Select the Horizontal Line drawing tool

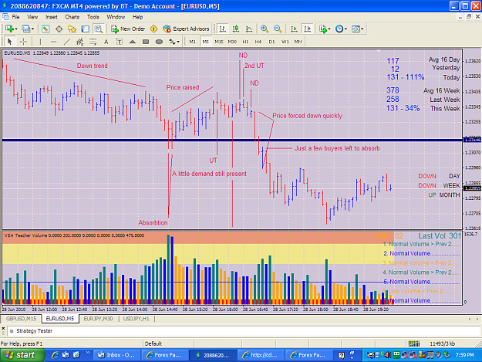point(53,42)
